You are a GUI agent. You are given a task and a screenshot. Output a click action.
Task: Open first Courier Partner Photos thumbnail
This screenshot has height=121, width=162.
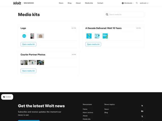24,63
